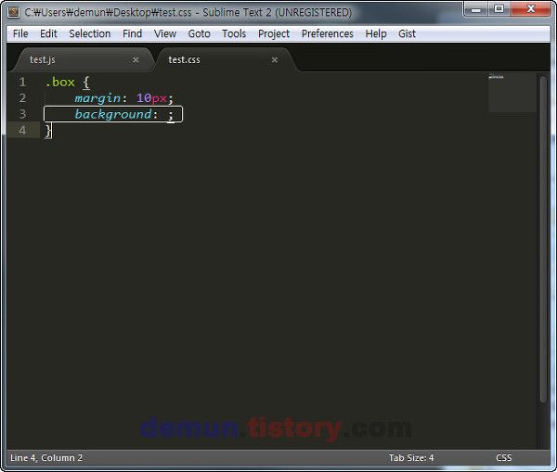557x472 pixels.
Task: Open the Tab Size: 4 setting
Action: click(411, 457)
